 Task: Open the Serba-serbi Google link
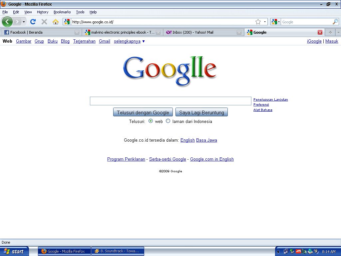(168, 159)
